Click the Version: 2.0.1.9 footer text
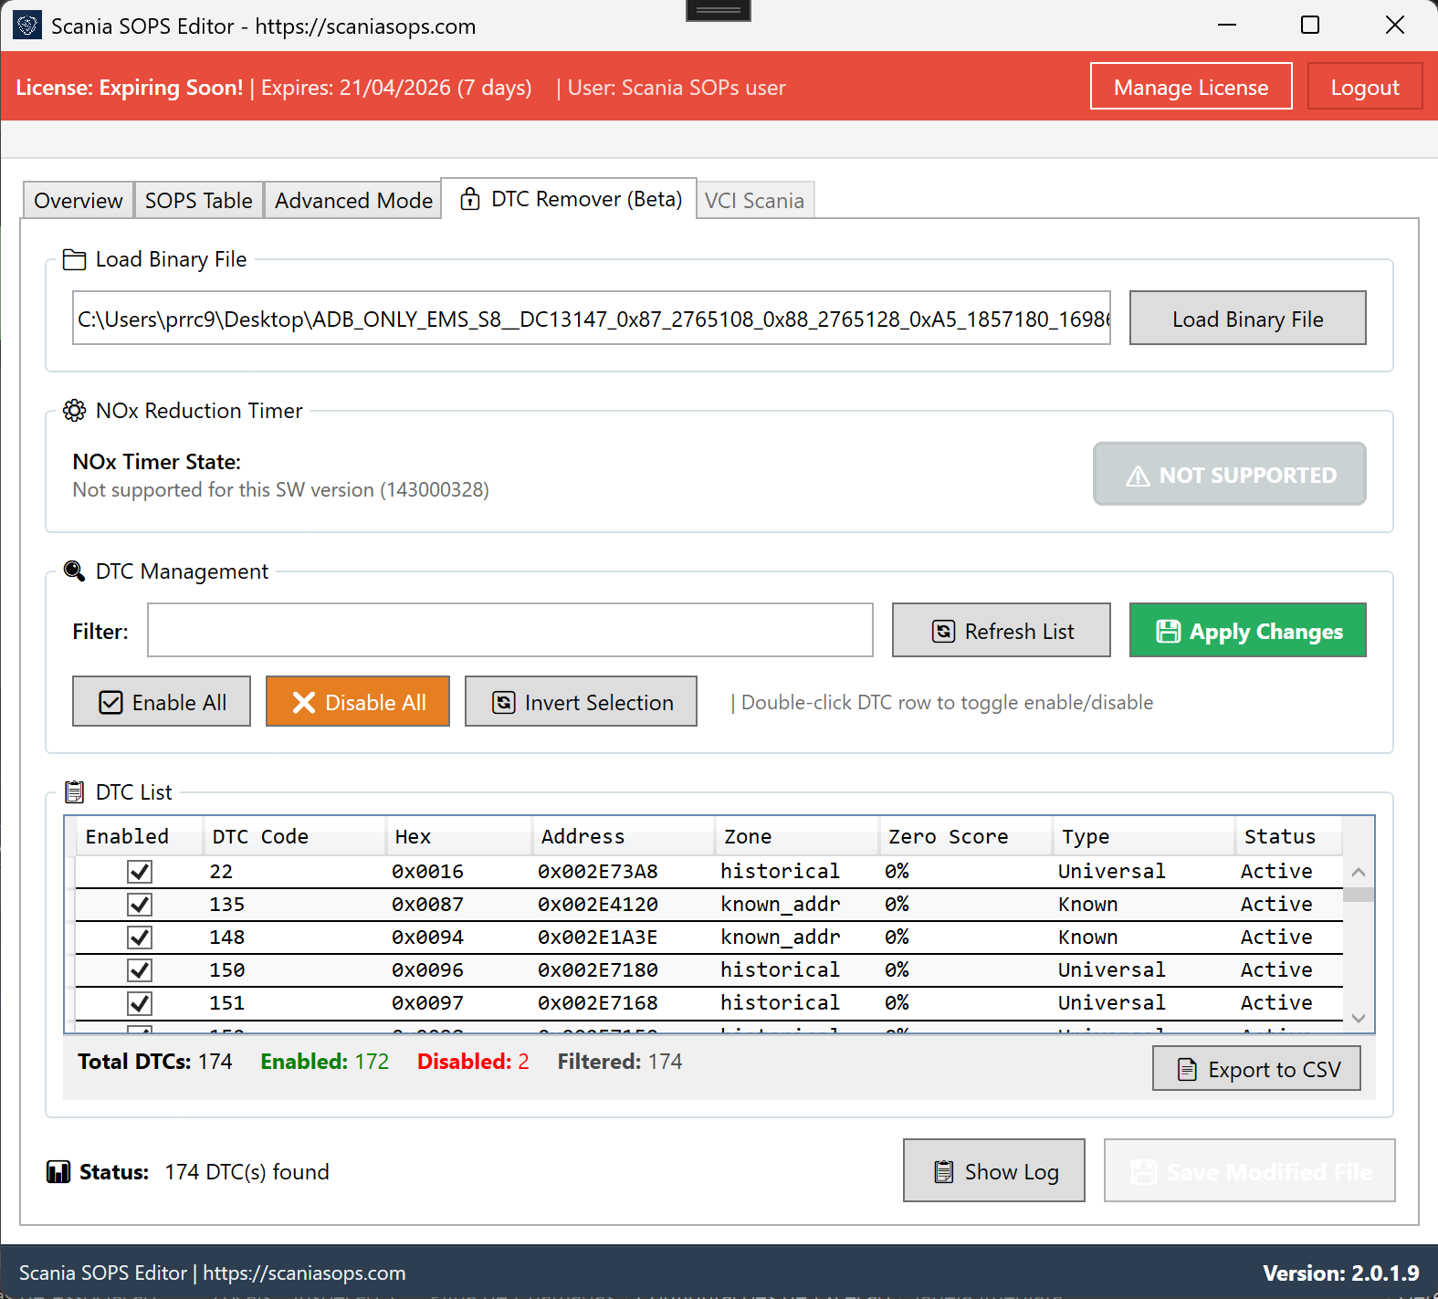1438x1299 pixels. click(1341, 1273)
